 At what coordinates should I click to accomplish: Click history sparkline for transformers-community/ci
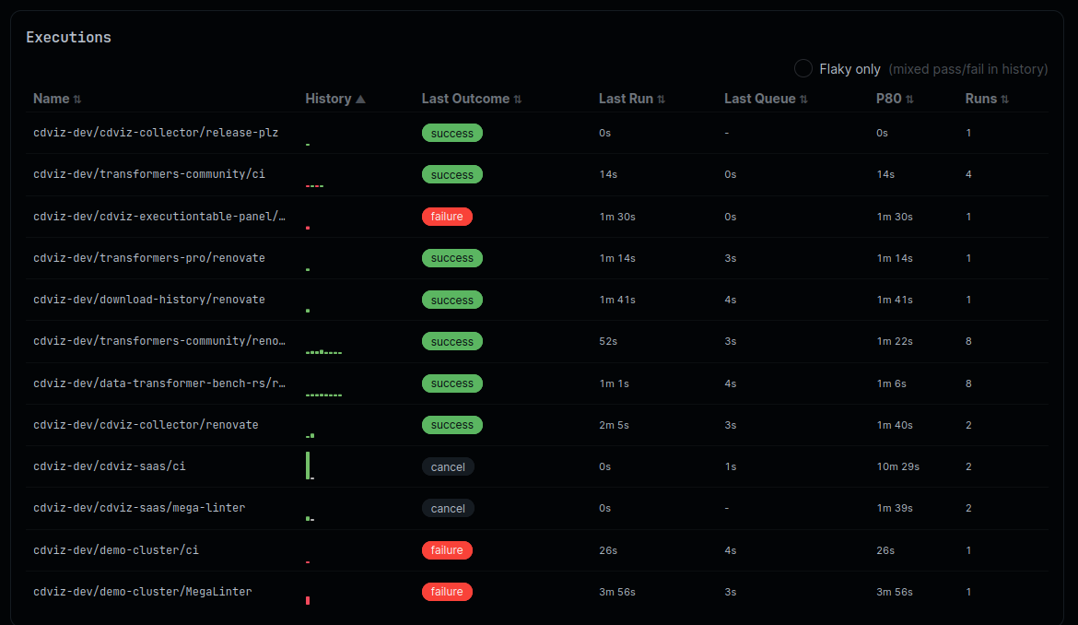[x=314, y=185]
